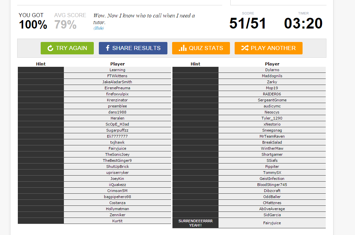Click the 03:20 timer display

[x=303, y=23]
